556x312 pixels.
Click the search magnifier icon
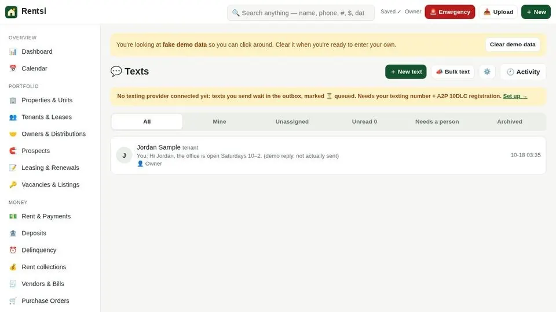tap(236, 13)
